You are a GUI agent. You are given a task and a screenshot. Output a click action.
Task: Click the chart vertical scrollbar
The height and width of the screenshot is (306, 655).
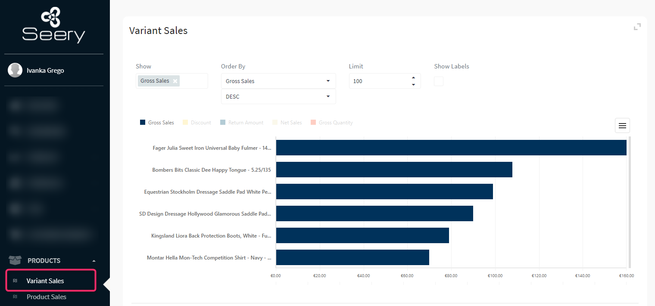pyautogui.click(x=630, y=202)
